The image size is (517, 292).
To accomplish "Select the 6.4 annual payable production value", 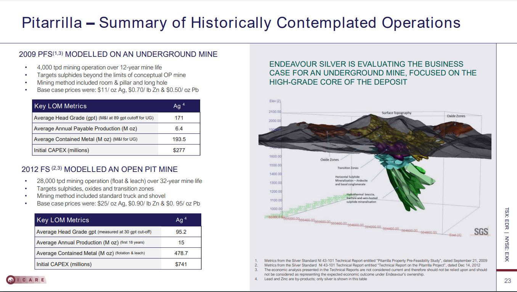I will pyautogui.click(x=179, y=128).
